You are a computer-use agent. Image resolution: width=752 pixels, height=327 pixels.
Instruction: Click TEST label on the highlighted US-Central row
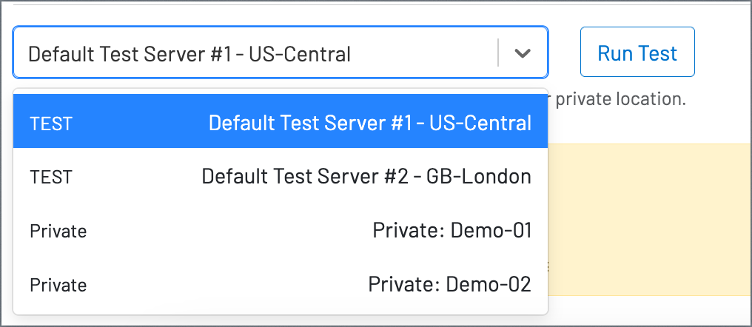(51, 124)
